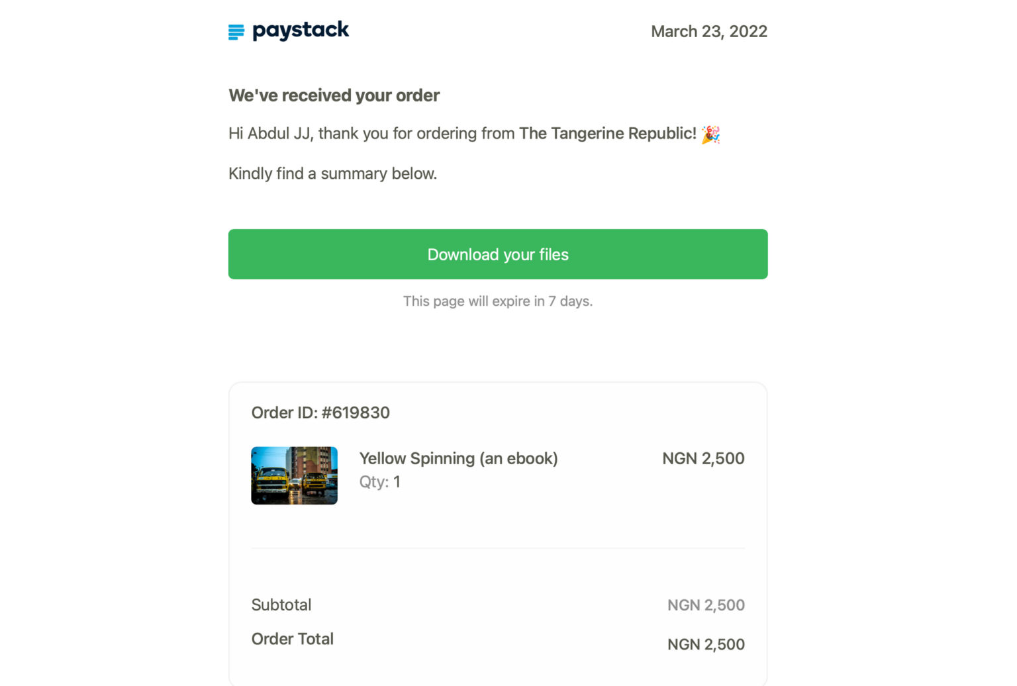Select the NGN 2,500 item price
The height and width of the screenshot is (686, 1017).
(703, 458)
